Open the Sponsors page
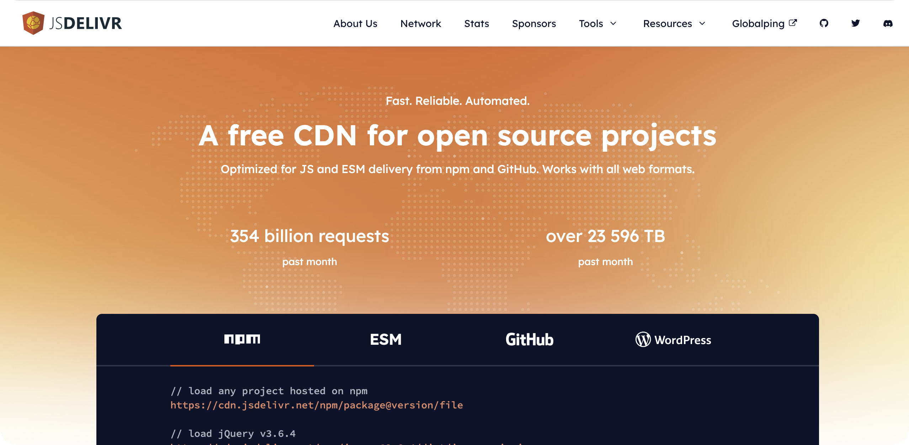 534,23
